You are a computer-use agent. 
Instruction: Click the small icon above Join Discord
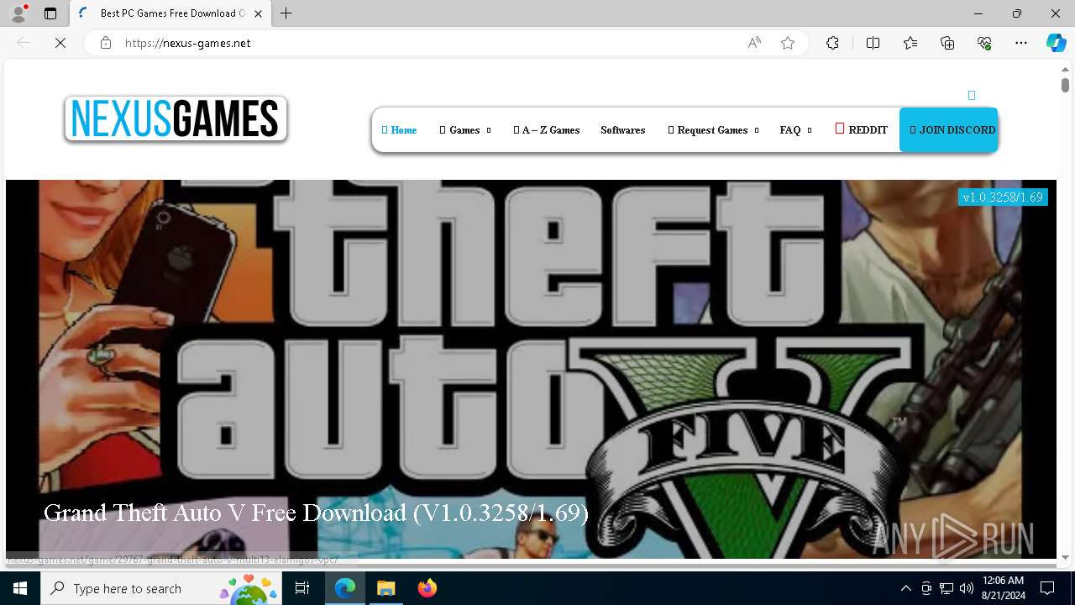click(972, 95)
